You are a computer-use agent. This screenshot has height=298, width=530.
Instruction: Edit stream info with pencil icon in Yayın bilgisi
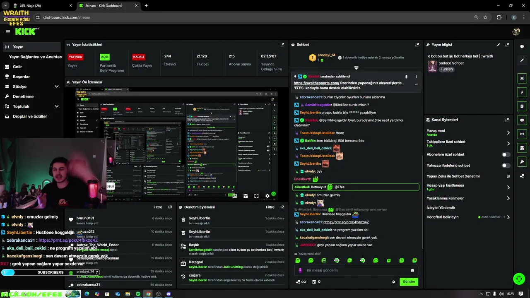pos(498,45)
